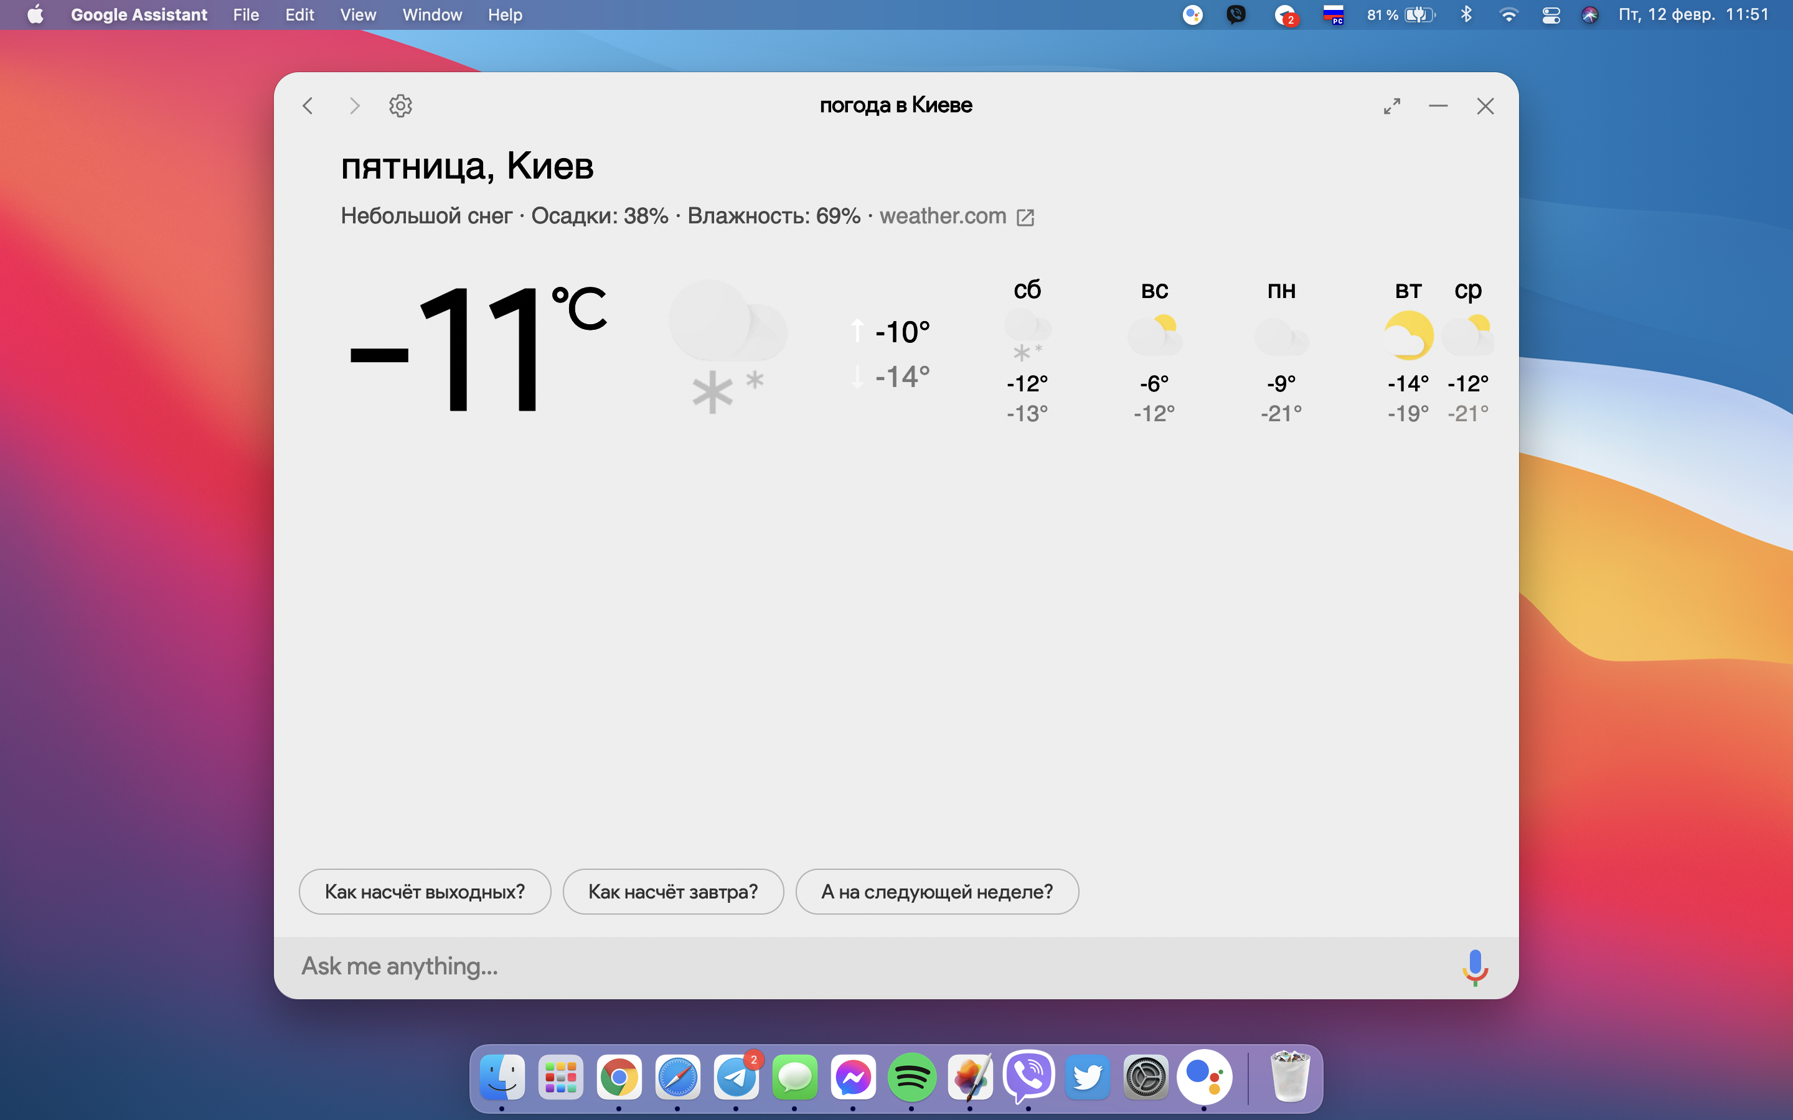Go forward with the right arrow
This screenshot has width=1793, height=1120.
pyautogui.click(x=354, y=106)
